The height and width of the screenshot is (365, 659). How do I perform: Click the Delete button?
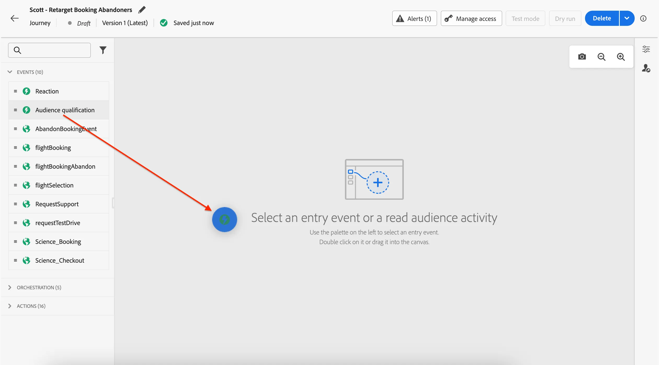click(x=602, y=18)
